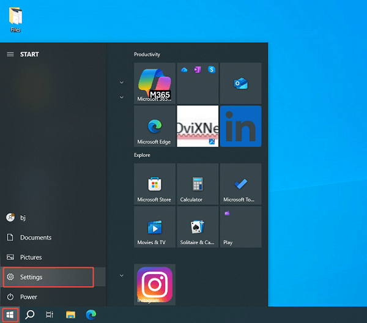Viewport: 367px width, 323px height.
Task: Launch the Microsoft Edge tile
Action: pos(155,126)
